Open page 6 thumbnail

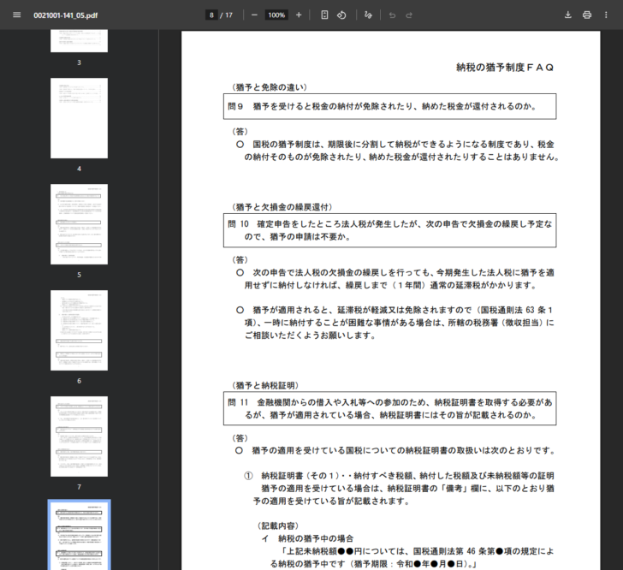click(79, 330)
